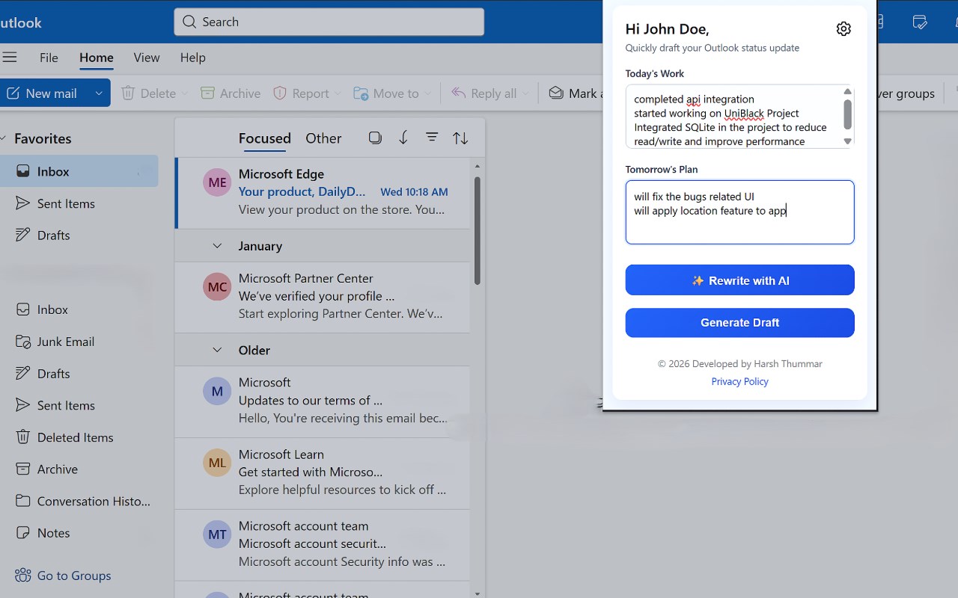Click the My Day calendar-check icon
Image resolution: width=958 pixels, height=598 pixels.
click(x=921, y=22)
